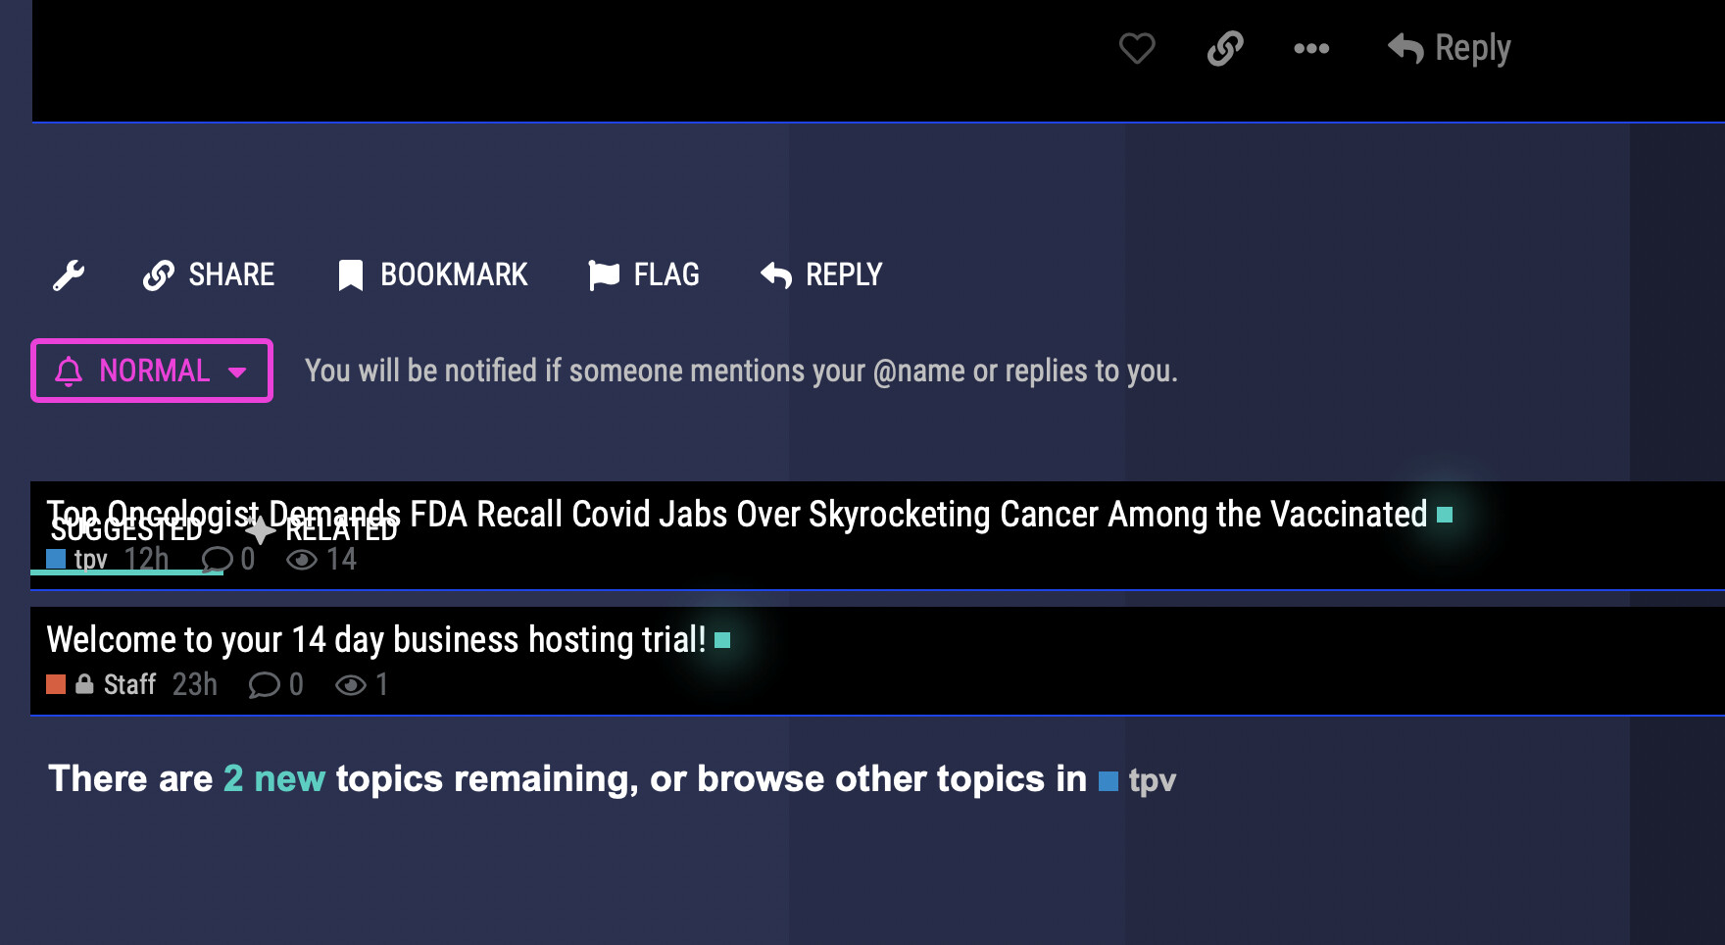Open the '2 new' topics link

(273, 779)
